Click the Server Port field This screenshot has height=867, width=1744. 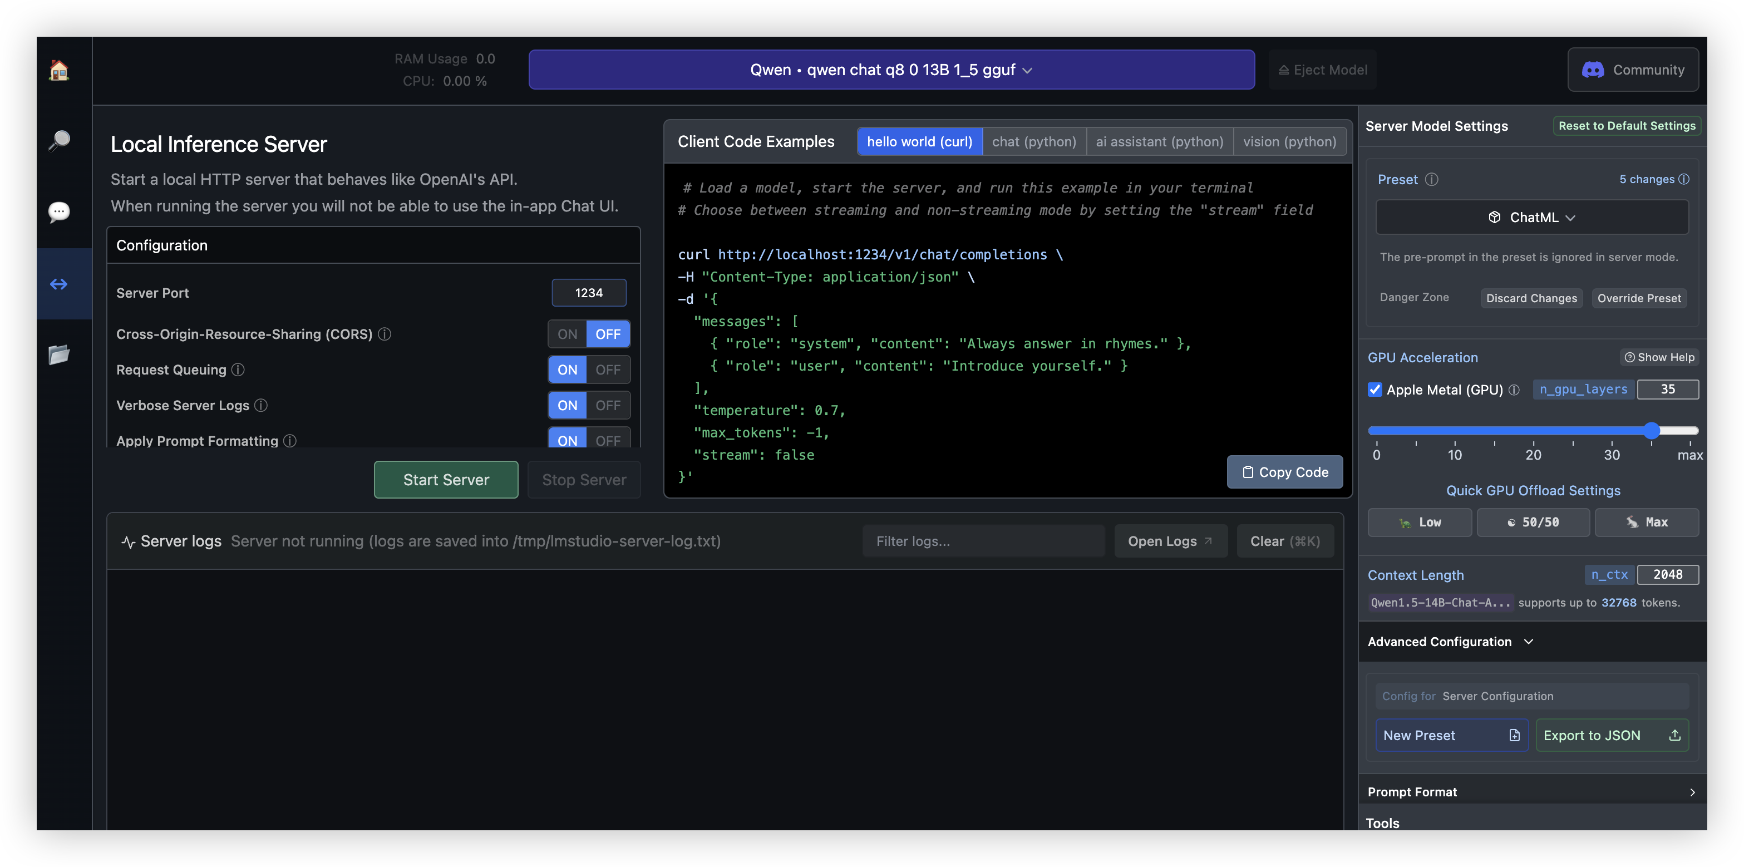point(588,292)
